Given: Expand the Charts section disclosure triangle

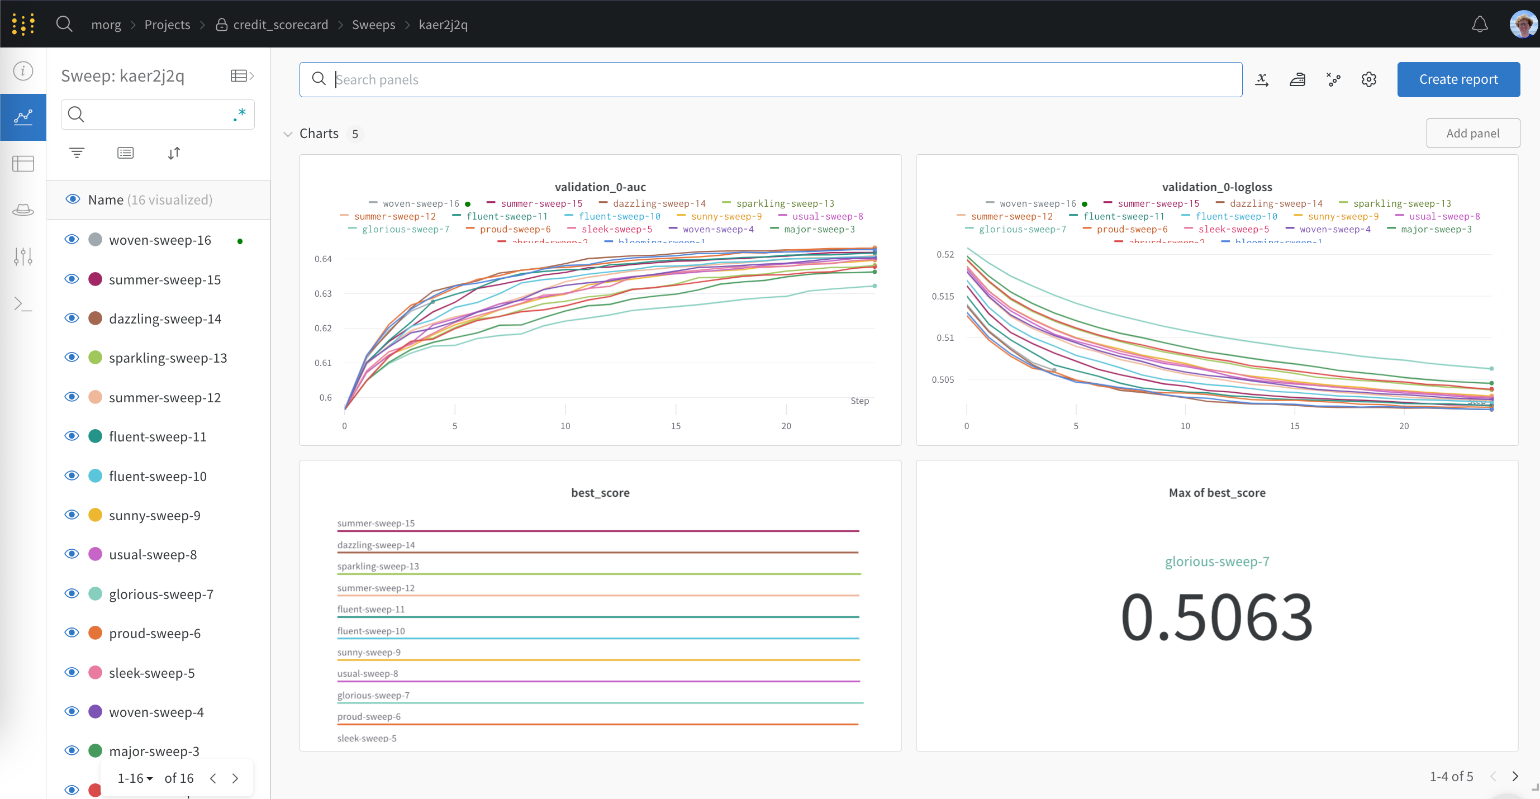Looking at the screenshot, I should pos(288,134).
